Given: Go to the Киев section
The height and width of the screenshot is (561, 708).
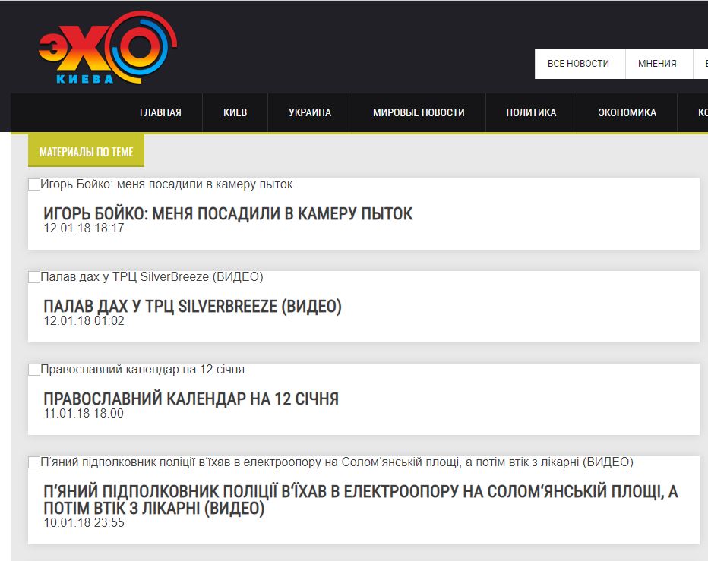Looking at the screenshot, I should tap(235, 112).
